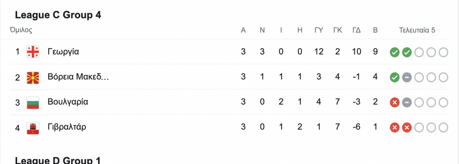Click the Τελευταία 5 column header
The image size is (459, 164).
pos(417,30)
